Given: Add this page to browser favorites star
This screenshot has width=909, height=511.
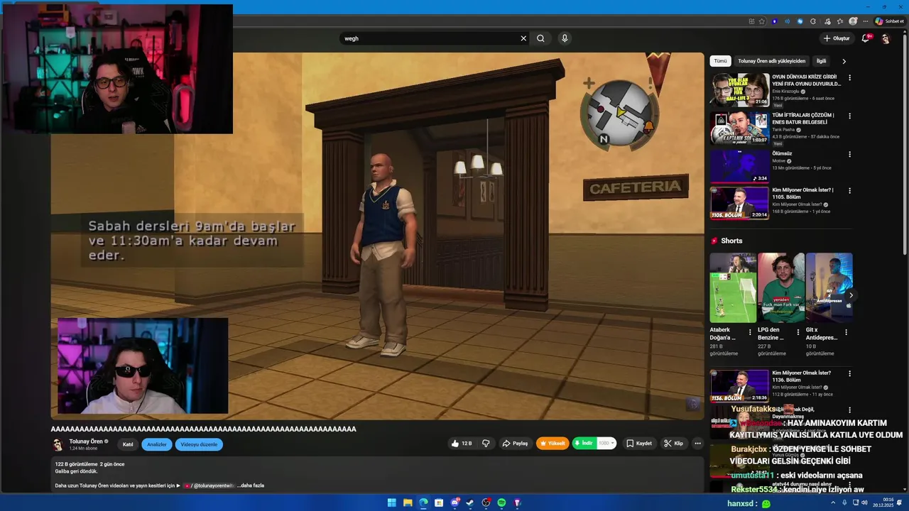Looking at the screenshot, I should (762, 21).
